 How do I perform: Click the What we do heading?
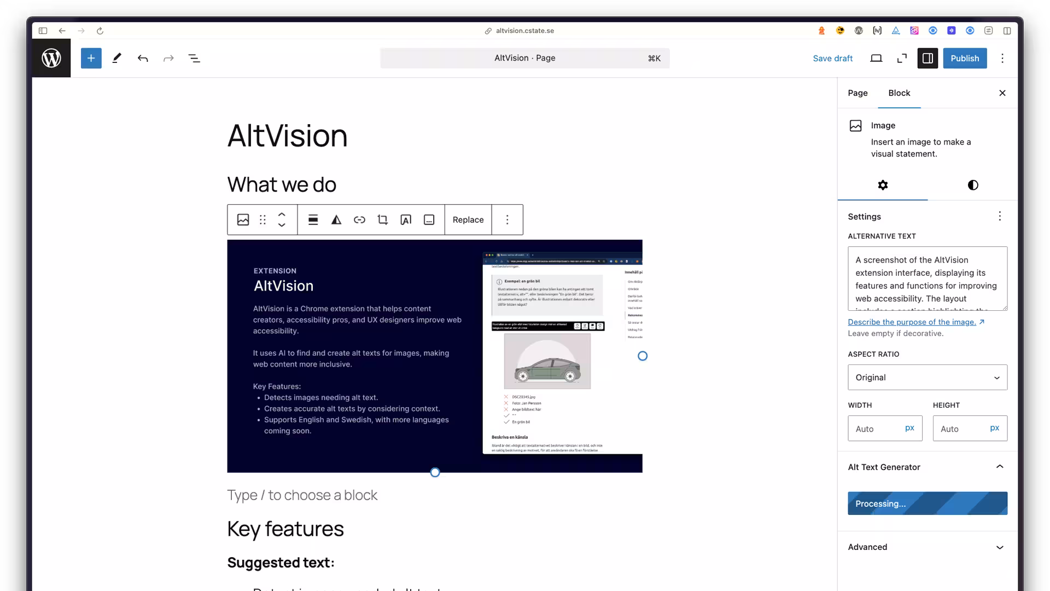pos(282,184)
